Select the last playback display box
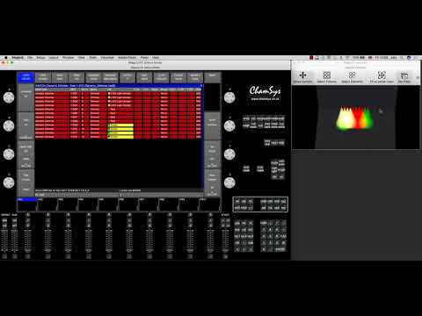Screen dimensions: 422x316 click(210, 205)
